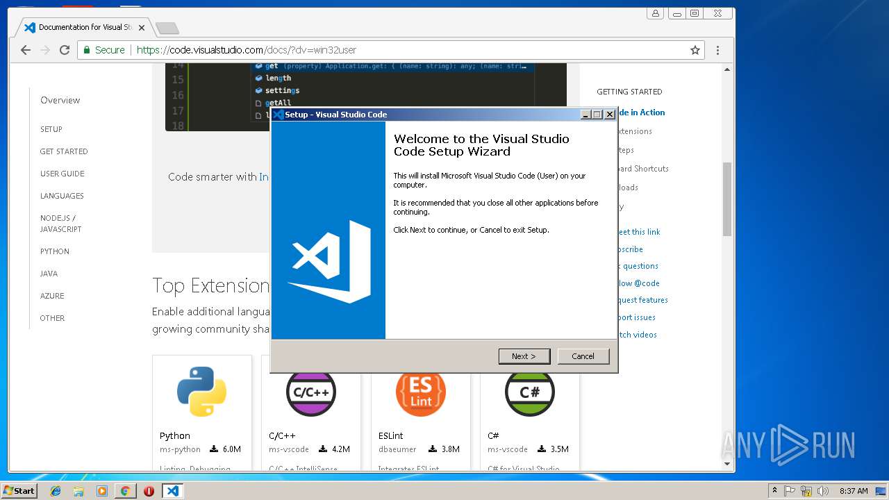Go forward in Chrome
The image size is (889, 500).
pyautogui.click(x=45, y=50)
